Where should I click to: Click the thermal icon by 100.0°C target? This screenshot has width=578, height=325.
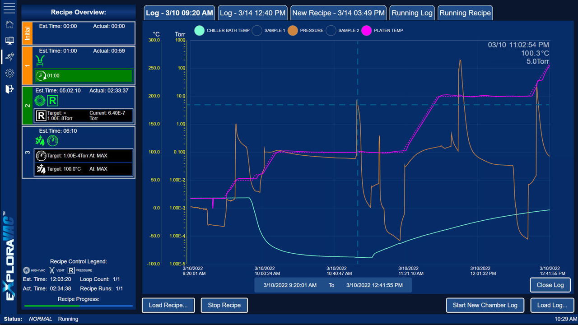(41, 169)
